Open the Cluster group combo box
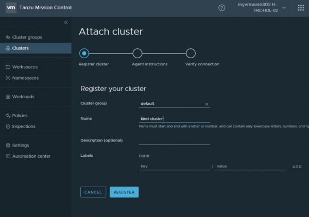The image size is (309, 217). point(171,104)
